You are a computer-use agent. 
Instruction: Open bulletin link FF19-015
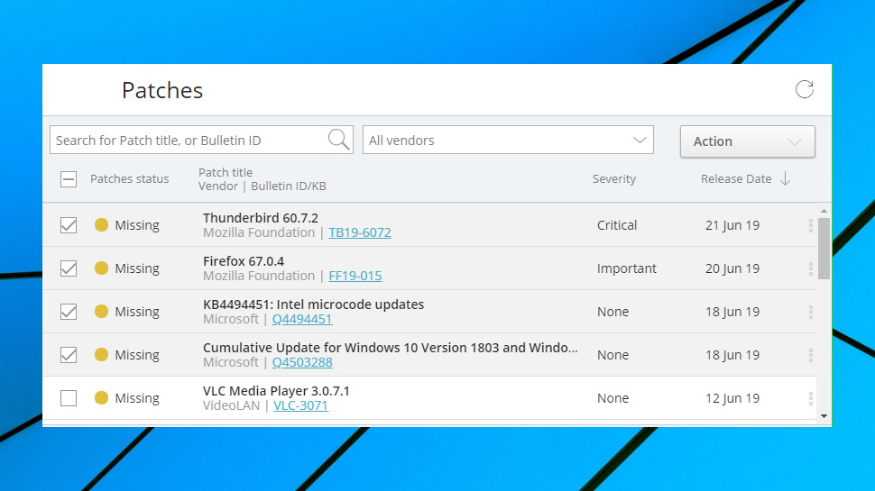(x=355, y=276)
